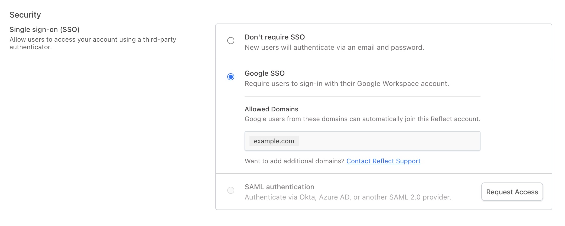Image resolution: width=565 pixels, height=226 pixels.
Task: Click the "SAML authentication" option title
Action: pos(280,187)
